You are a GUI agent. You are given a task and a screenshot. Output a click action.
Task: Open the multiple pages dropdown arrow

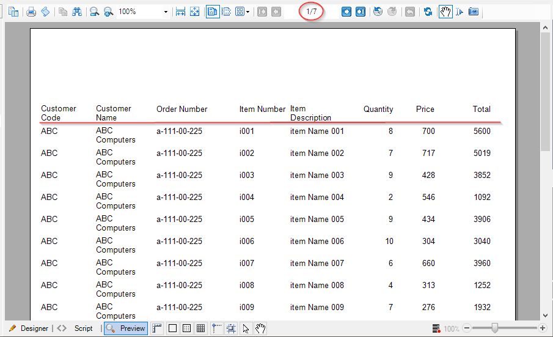[x=248, y=12]
